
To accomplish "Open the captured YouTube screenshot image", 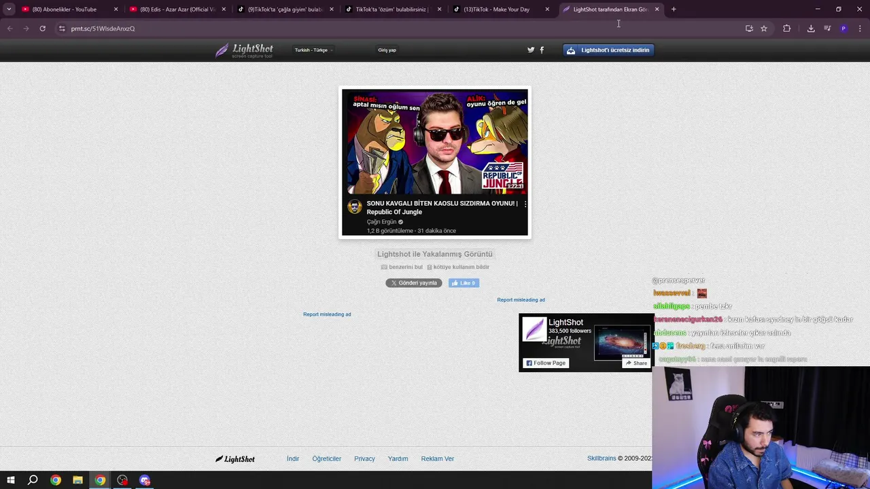I will (435, 162).
